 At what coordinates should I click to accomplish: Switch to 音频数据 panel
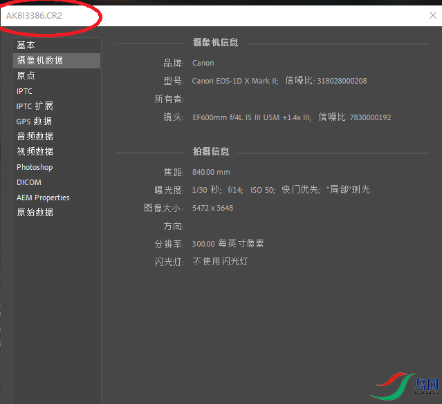pos(35,137)
